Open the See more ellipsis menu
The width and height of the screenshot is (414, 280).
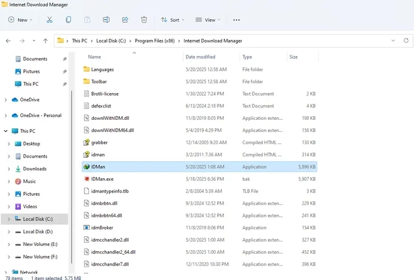point(236,20)
